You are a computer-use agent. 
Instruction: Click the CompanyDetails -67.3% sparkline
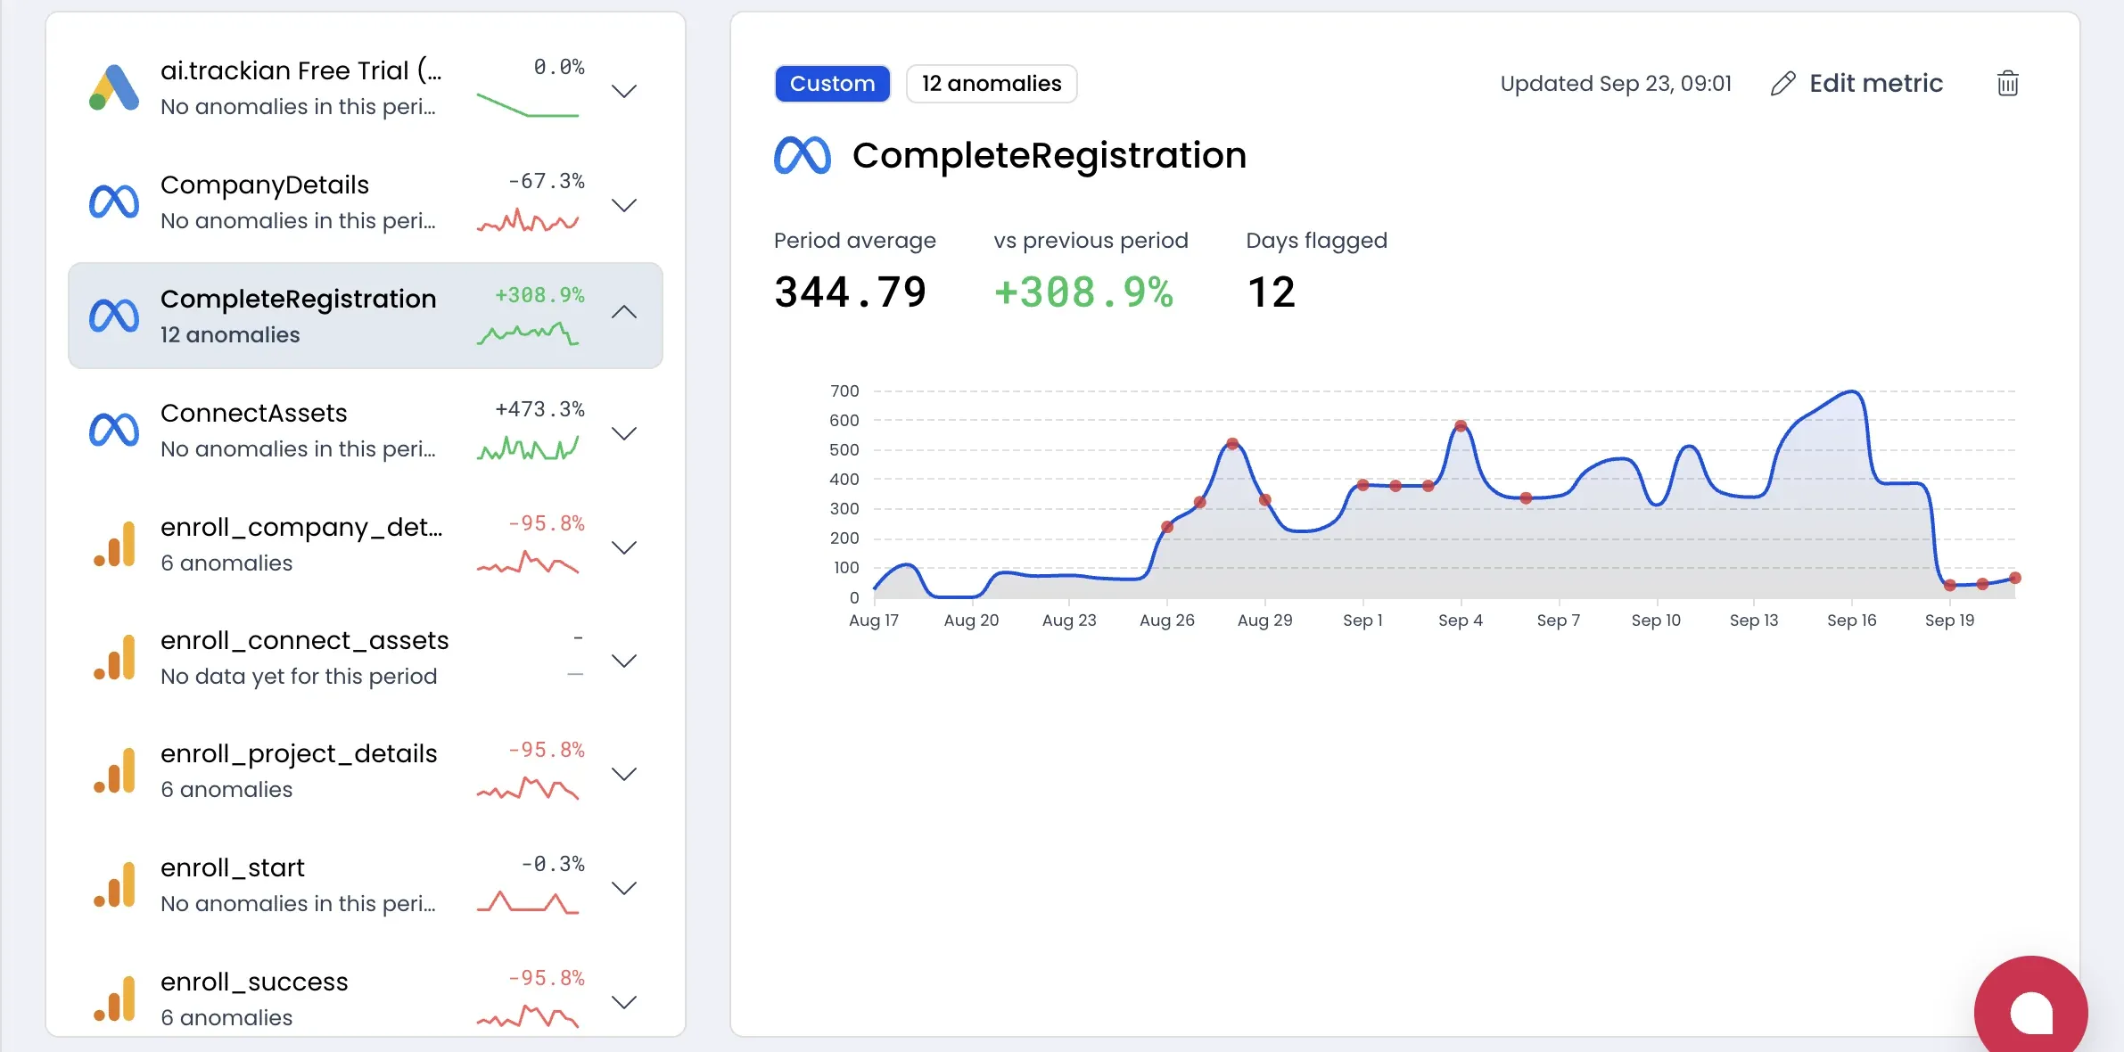click(x=528, y=220)
